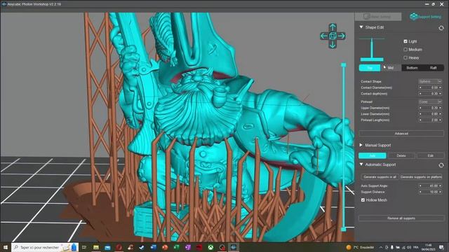Click the Windows search box
The image size is (449, 252).
pos(44,247)
